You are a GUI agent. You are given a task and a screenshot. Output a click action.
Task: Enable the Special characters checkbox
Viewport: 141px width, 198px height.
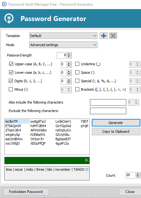pyautogui.click(x=77, y=81)
